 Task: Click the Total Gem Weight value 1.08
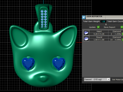(103, 21)
